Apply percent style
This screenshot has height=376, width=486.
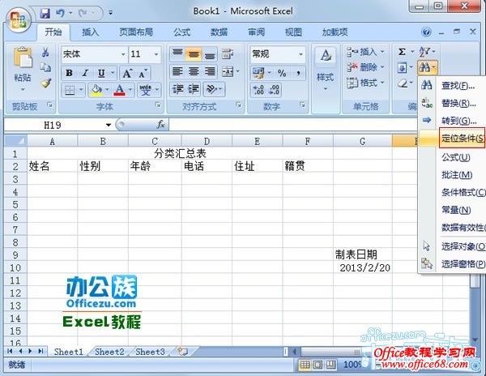tap(281, 73)
